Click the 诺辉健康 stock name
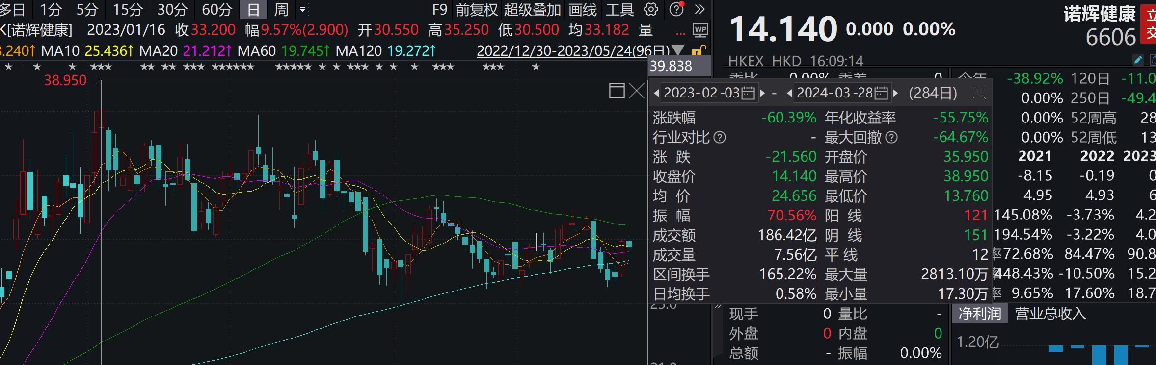The height and width of the screenshot is (365, 1156). point(1100,14)
